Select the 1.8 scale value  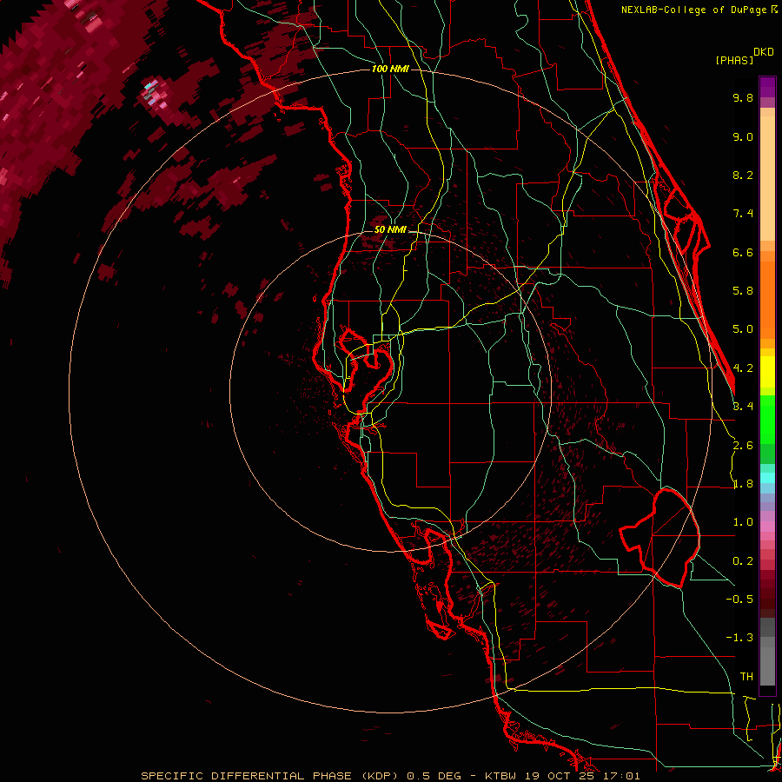click(743, 484)
